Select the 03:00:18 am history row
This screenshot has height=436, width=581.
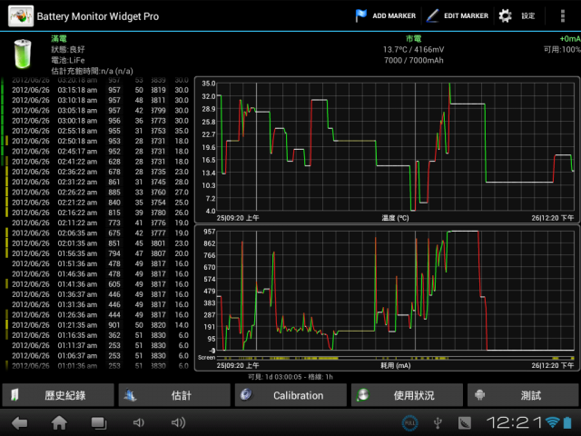98,121
